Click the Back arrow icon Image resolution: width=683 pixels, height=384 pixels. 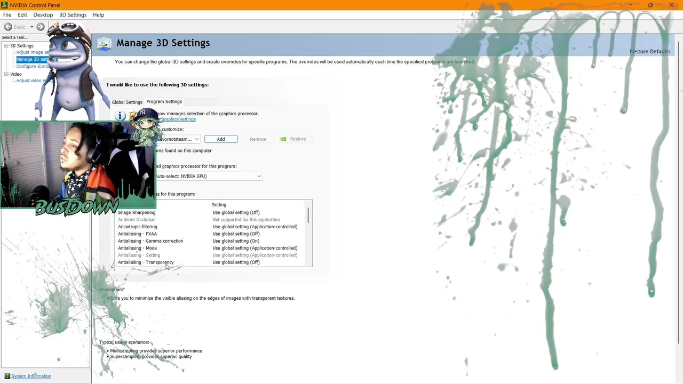click(x=8, y=27)
